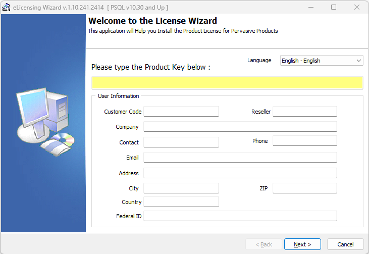Click the City text field

point(181,188)
